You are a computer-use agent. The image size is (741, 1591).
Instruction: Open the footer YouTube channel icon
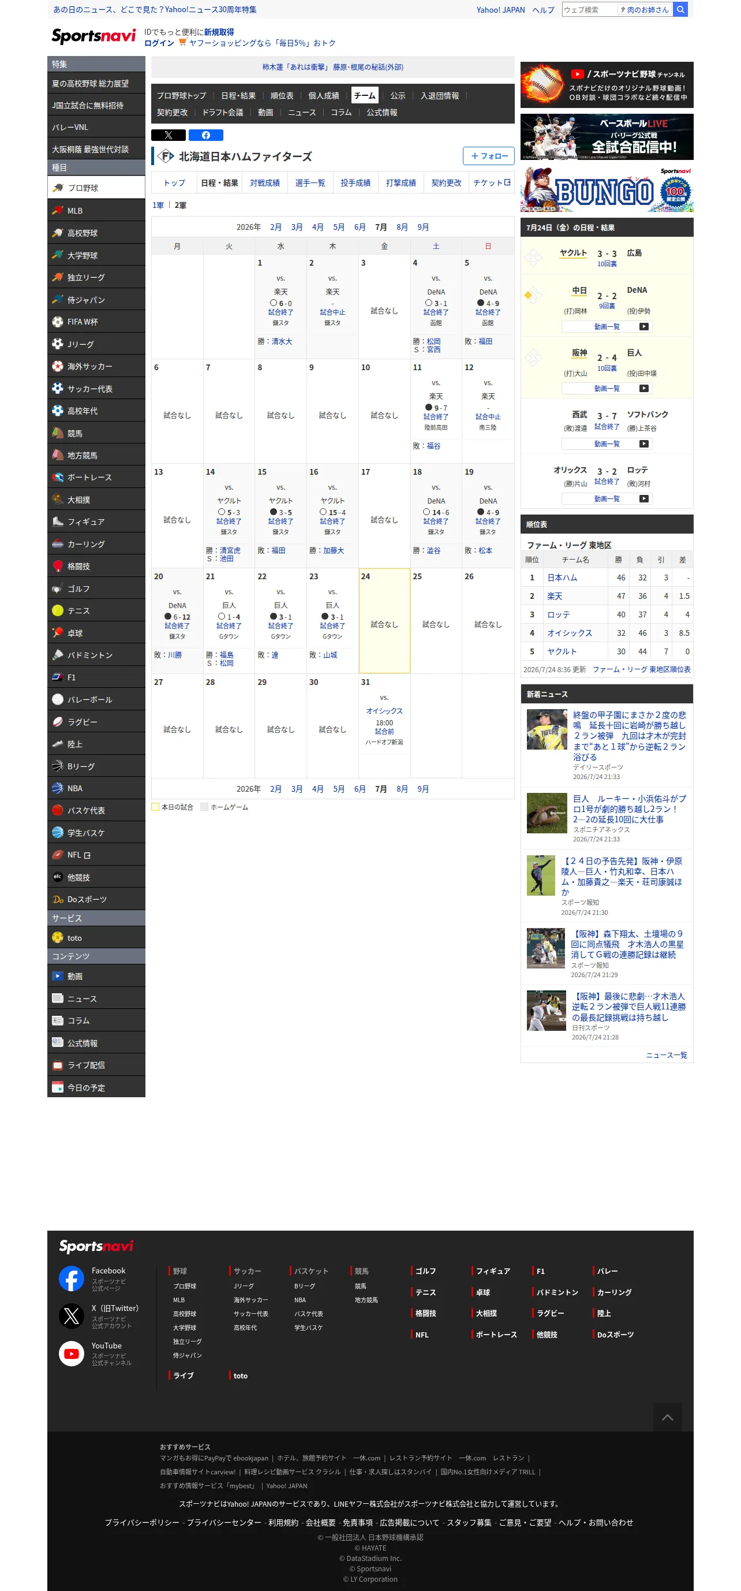point(72,1354)
